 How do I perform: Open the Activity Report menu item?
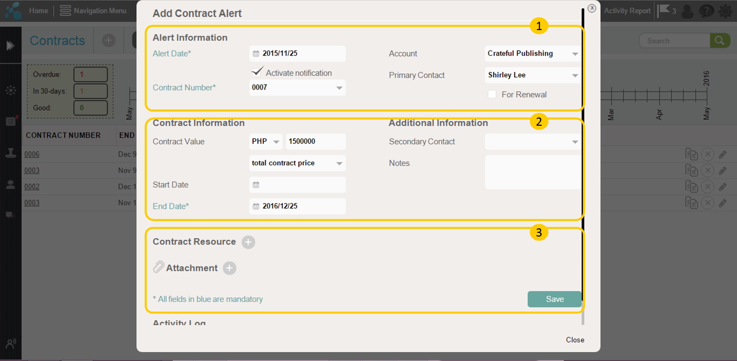(x=627, y=11)
